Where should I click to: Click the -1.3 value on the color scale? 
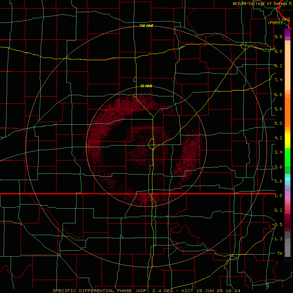point(277,239)
